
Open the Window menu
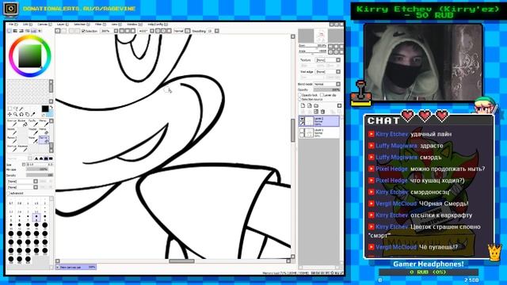coord(134,25)
